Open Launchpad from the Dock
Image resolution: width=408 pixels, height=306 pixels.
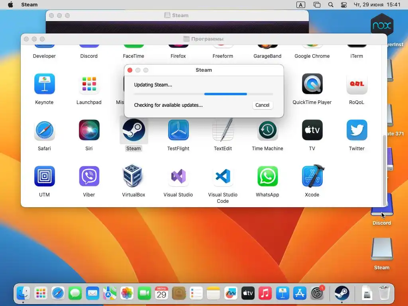41,293
